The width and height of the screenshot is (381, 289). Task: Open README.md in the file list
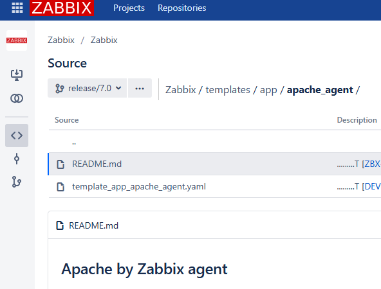(x=97, y=164)
